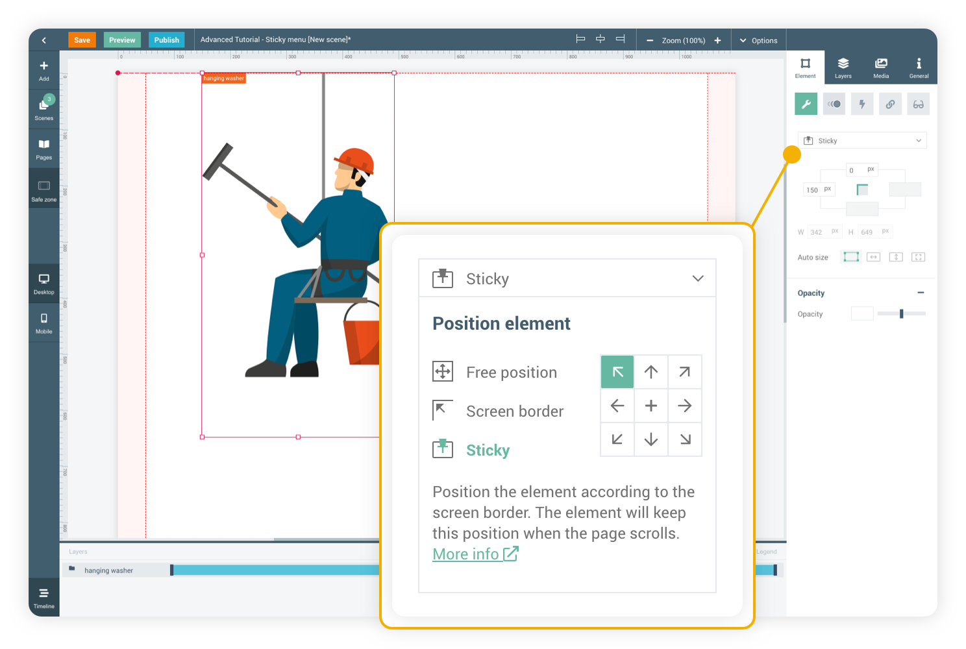
Task: Open the link settings icon
Action: pyautogui.click(x=890, y=104)
